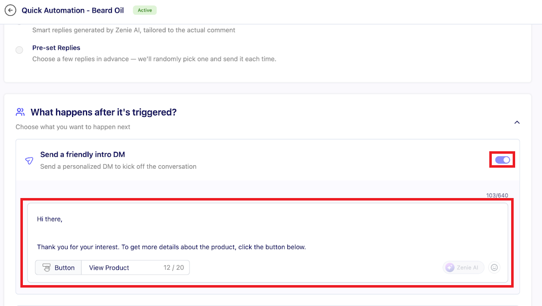The height and width of the screenshot is (306, 542).
Task: Click the 'Pre-set Replies' option label
Action: point(56,48)
